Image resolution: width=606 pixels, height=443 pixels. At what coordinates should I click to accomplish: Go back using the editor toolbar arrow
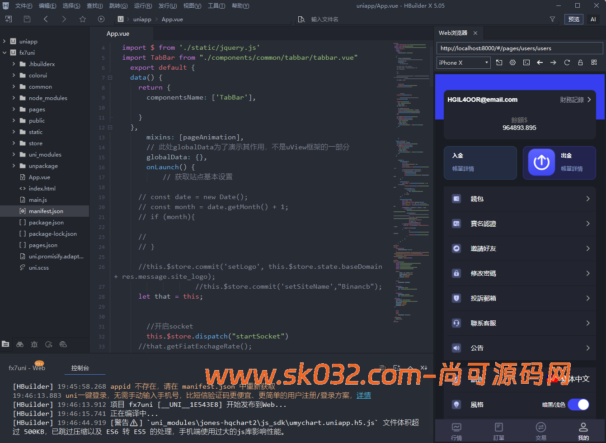pos(46,19)
